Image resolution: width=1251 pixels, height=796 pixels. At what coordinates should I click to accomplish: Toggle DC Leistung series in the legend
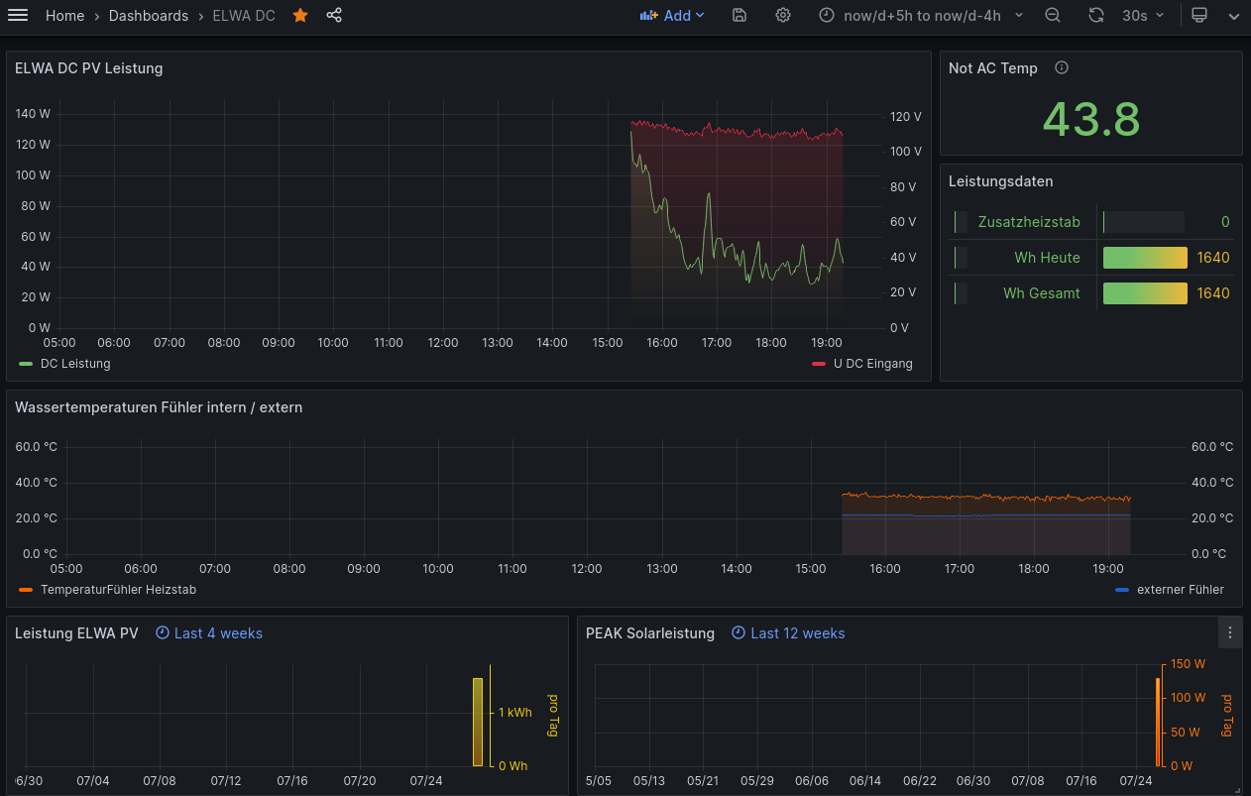pyautogui.click(x=75, y=364)
